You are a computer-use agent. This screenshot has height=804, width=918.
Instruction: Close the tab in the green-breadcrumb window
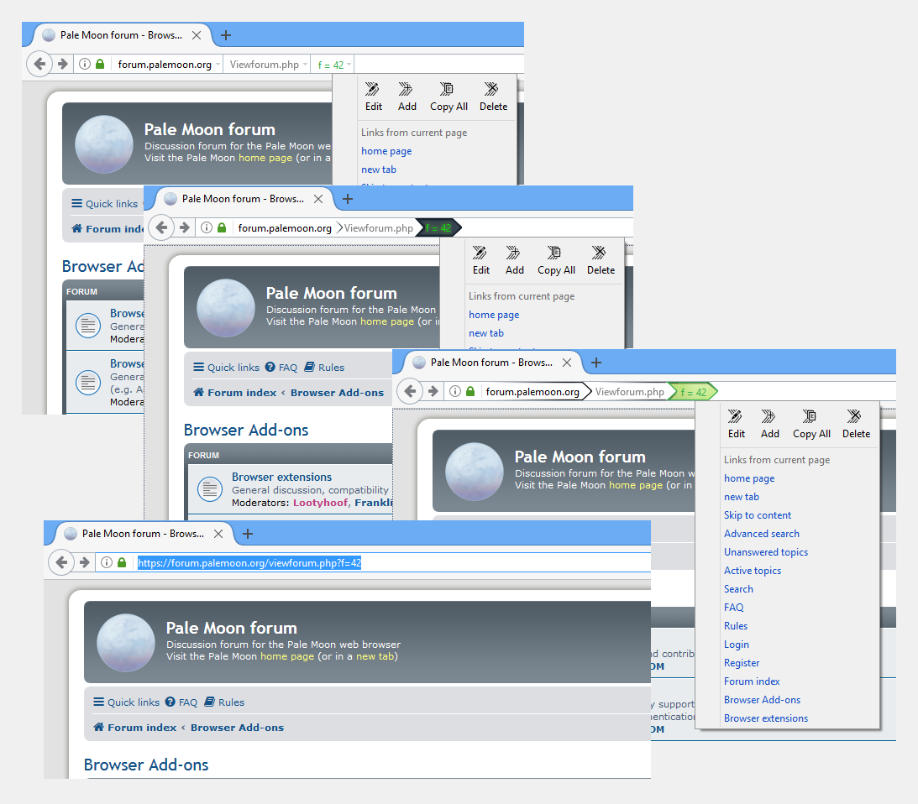tap(567, 363)
